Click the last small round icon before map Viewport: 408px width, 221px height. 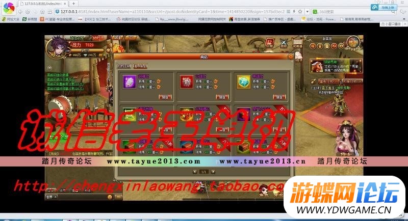[x=341, y=46]
